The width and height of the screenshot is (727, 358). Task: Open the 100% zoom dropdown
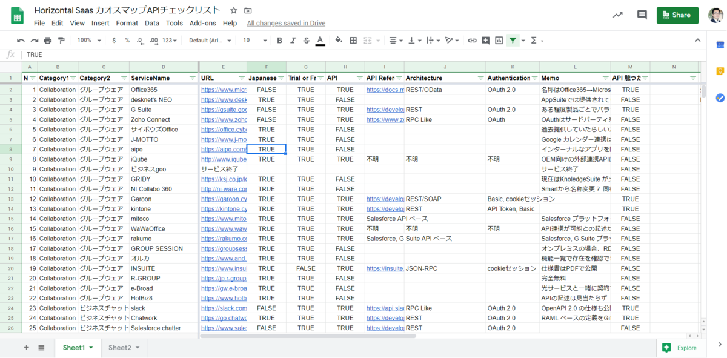point(88,41)
